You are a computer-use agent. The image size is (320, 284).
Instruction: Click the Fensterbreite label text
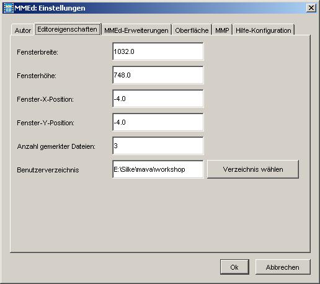(x=37, y=52)
